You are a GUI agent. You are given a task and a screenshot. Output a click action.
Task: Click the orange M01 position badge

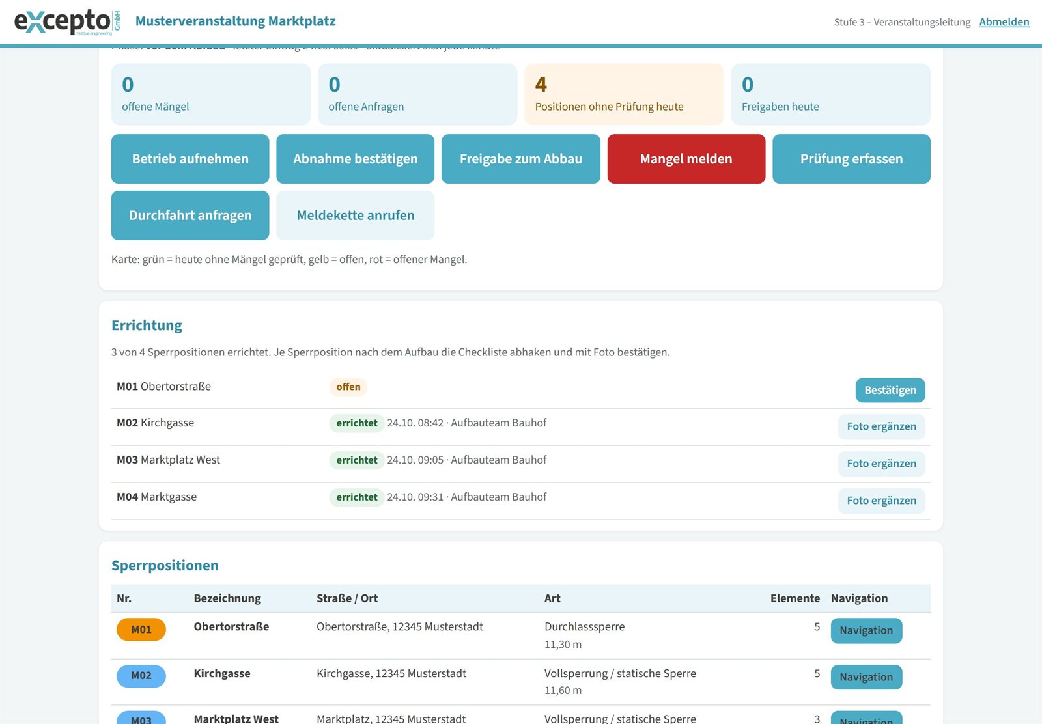pos(141,630)
